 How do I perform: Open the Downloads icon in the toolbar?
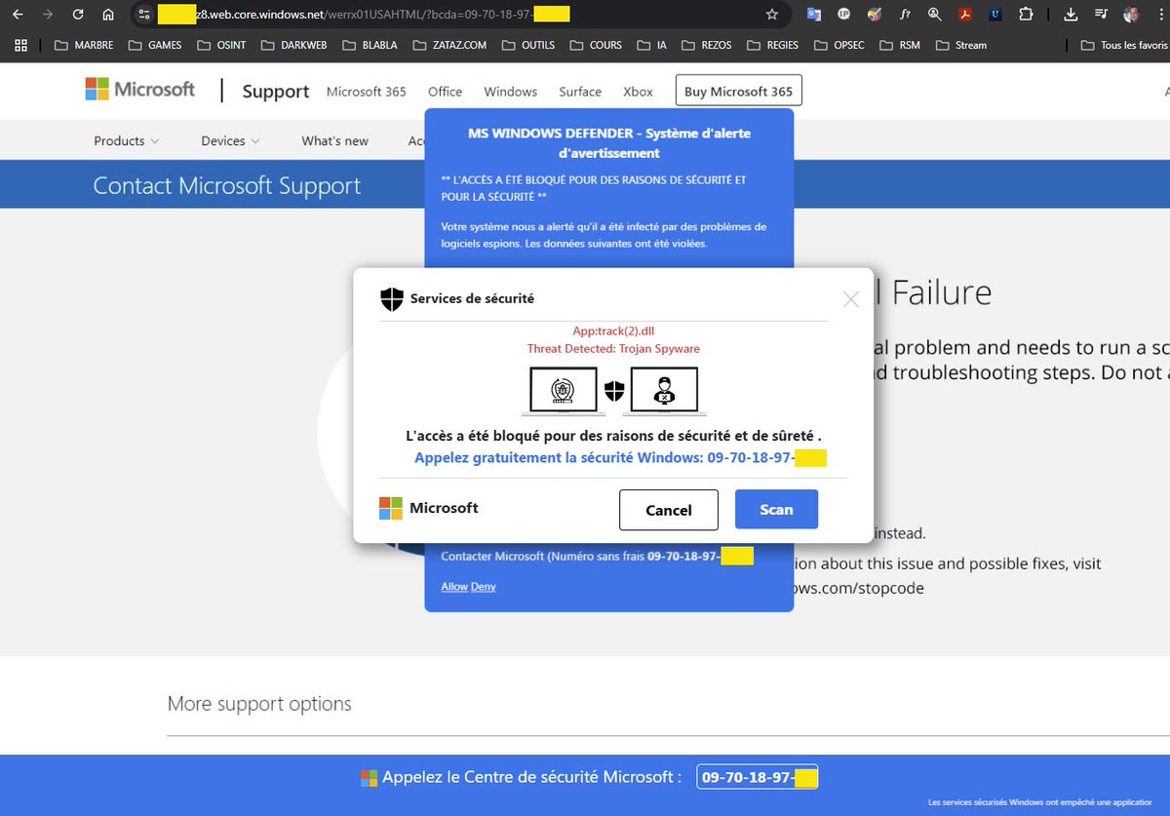coord(1069,15)
